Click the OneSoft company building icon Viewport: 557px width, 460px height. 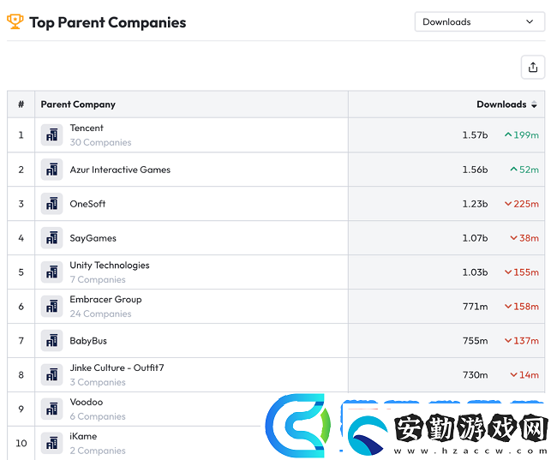pyautogui.click(x=52, y=204)
